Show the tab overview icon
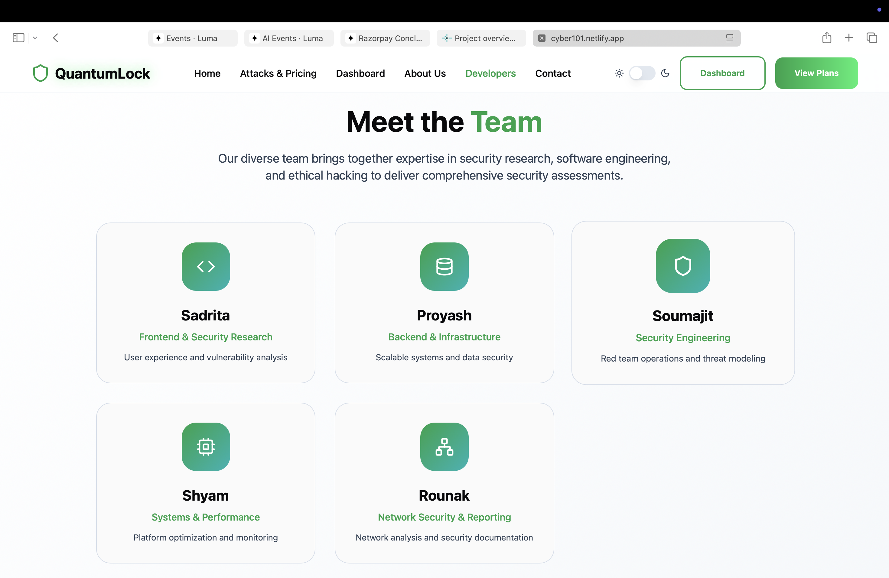Screen dimensions: 889x578 coord(872,38)
